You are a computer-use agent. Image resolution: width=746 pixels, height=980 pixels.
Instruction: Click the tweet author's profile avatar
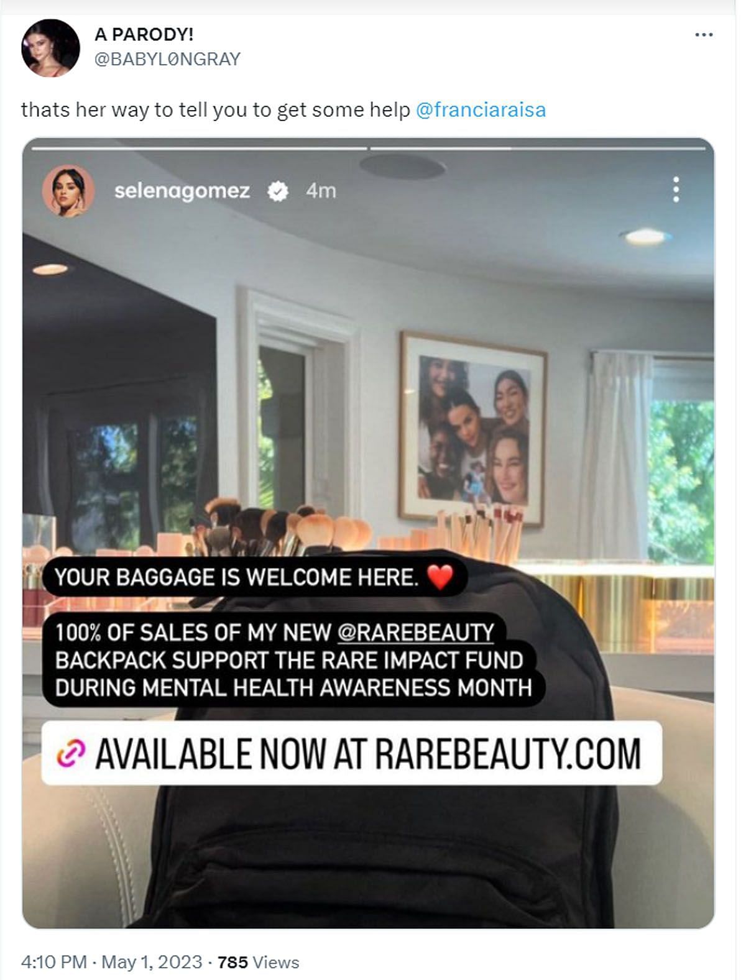click(x=50, y=48)
